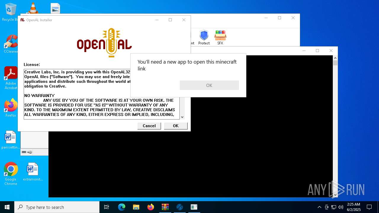Open Firefox from the taskbar
379x213 pixels.
click(x=150, y=207)
